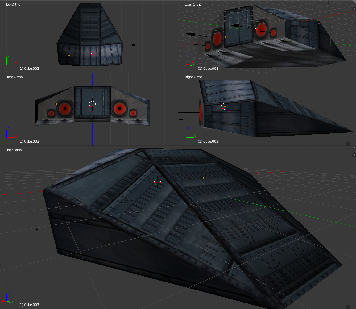356x309 pixels.
Task: Click the large right red thruster in Front Ortho
Action: [120, 109]
